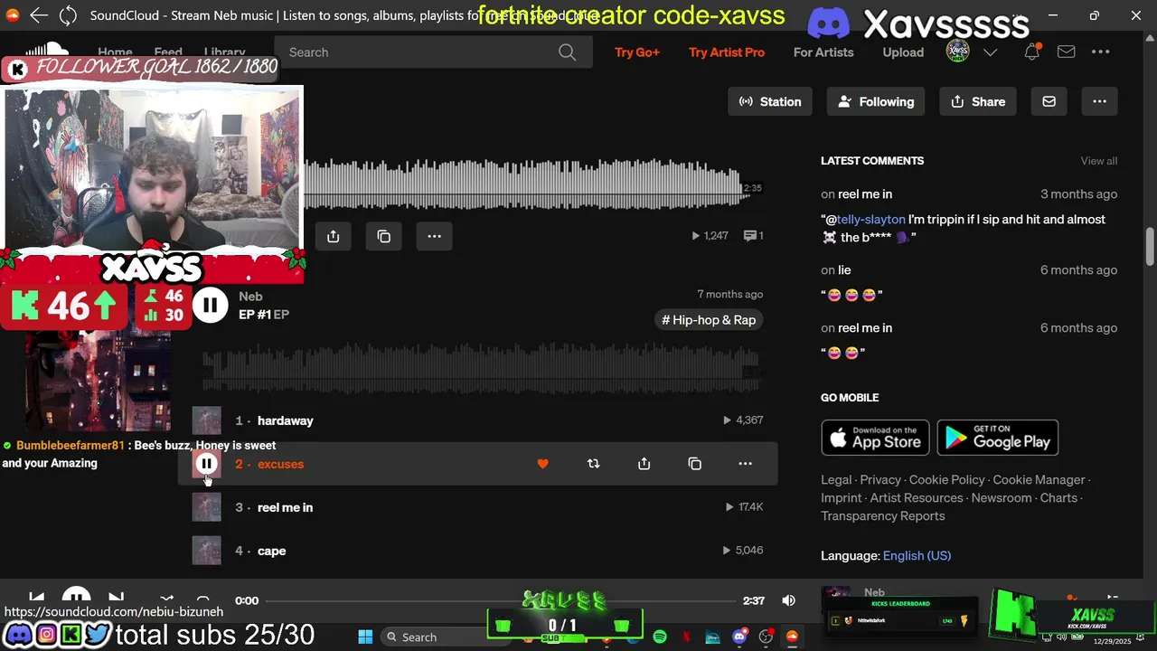Open the excuses track title

tap(280, 464)
